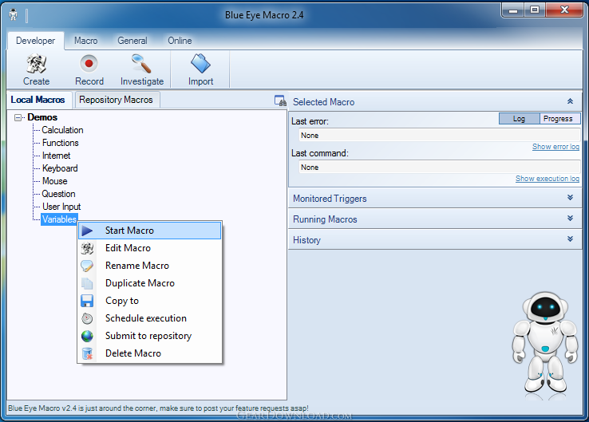Image resolution: width=589 pixels, height=422 pixels.
Task: Click the icon next to Edit Macro
Action: coord(87,248)
